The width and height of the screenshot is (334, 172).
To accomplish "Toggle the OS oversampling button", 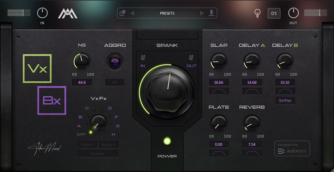I will coord(274,13).
